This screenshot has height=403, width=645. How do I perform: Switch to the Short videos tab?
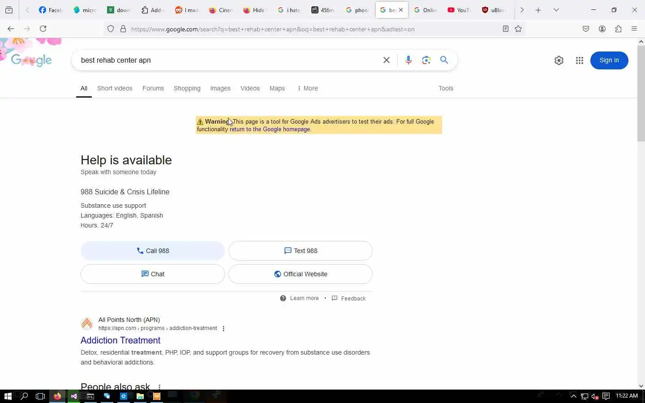[115, 88]
